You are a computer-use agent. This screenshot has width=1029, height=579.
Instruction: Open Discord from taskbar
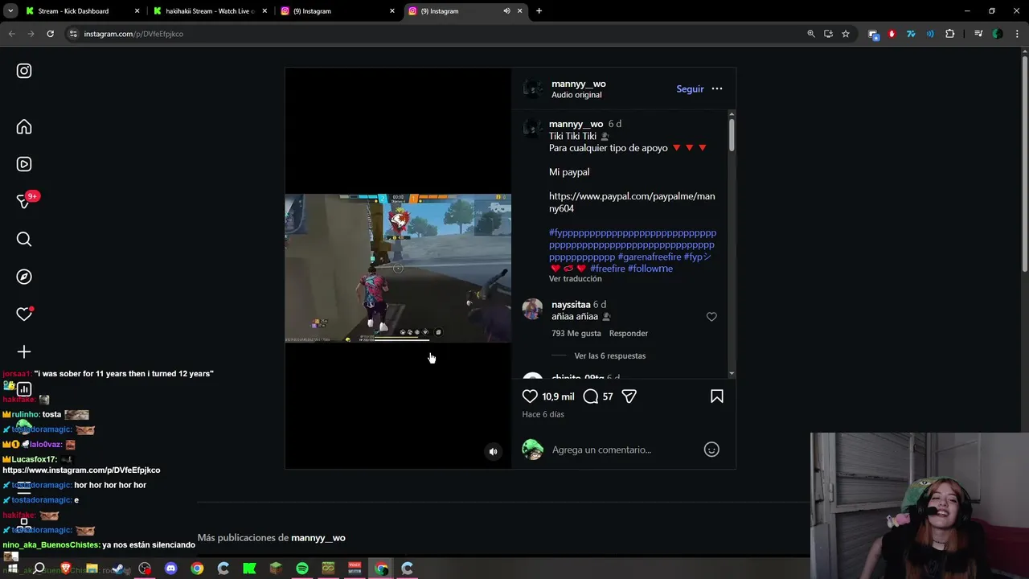click(170, 569)
